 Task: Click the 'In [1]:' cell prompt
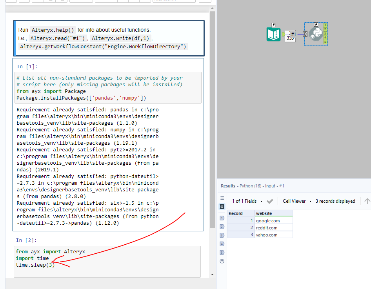tap(27, 67)
